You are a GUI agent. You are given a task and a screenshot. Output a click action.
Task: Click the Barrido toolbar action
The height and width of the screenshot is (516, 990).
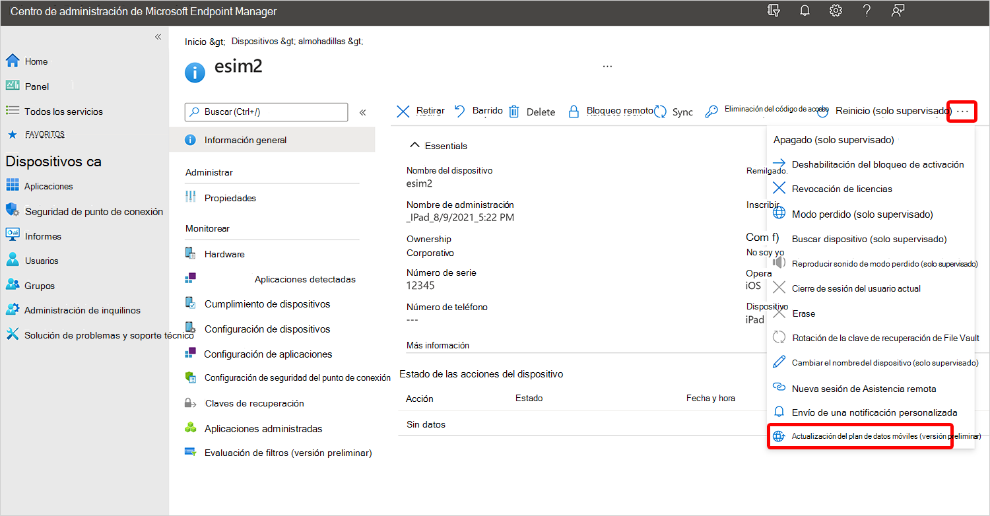[x=478, y=112]
